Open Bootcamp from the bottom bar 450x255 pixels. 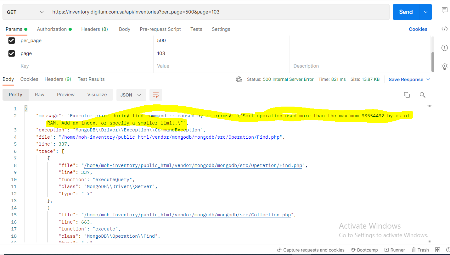pos(364,250)
